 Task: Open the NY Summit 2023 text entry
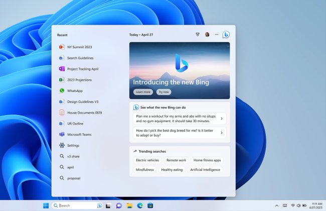(x=79, y=47)
